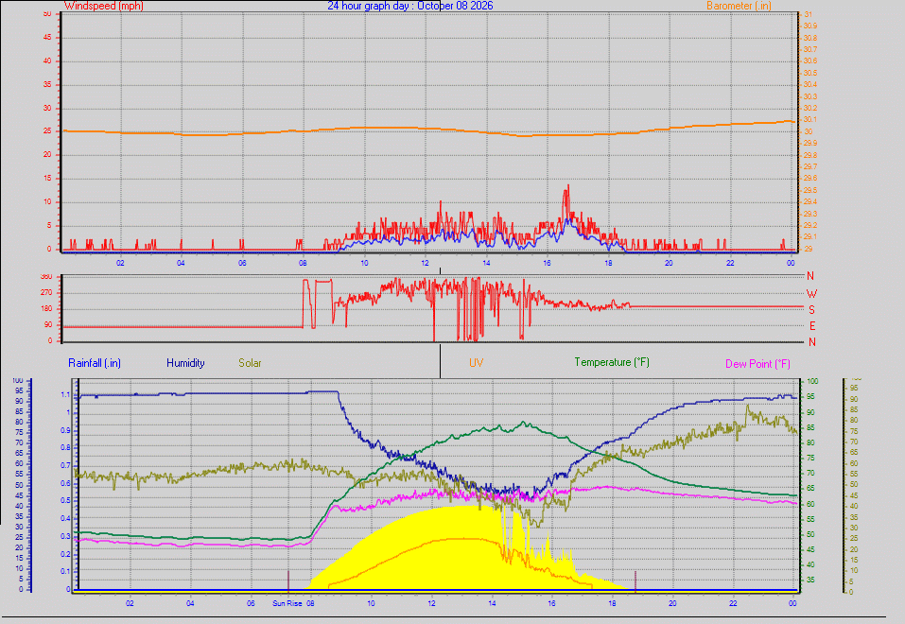Click the 0.9 value on rainfall axis
The width and height of the screenshot is (905, 624).
click(65, 430)
